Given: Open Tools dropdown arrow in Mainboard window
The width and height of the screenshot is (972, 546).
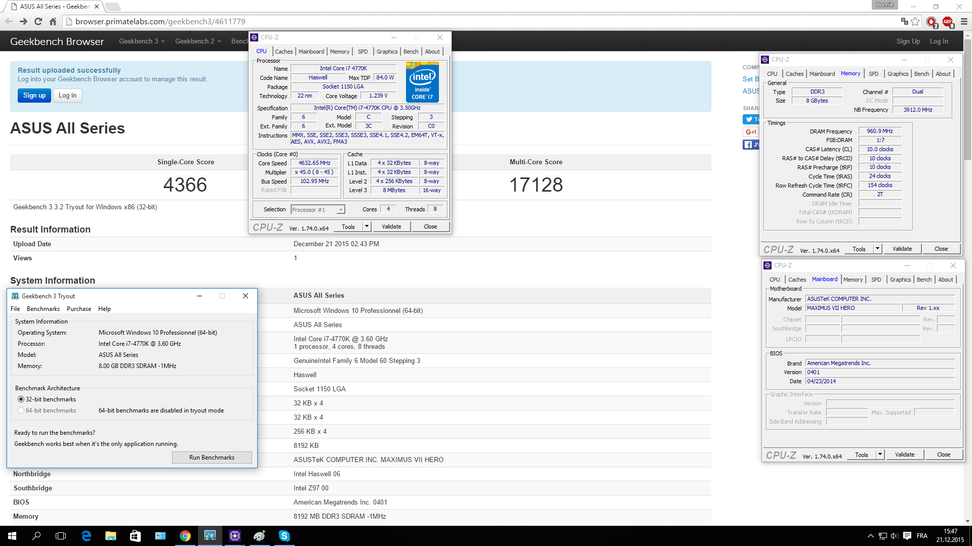Looking at the screenshot, I should (x=880, y=454).
